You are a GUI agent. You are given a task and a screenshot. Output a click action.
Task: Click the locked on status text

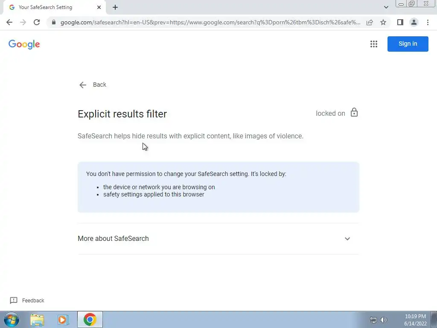(330, 113)
